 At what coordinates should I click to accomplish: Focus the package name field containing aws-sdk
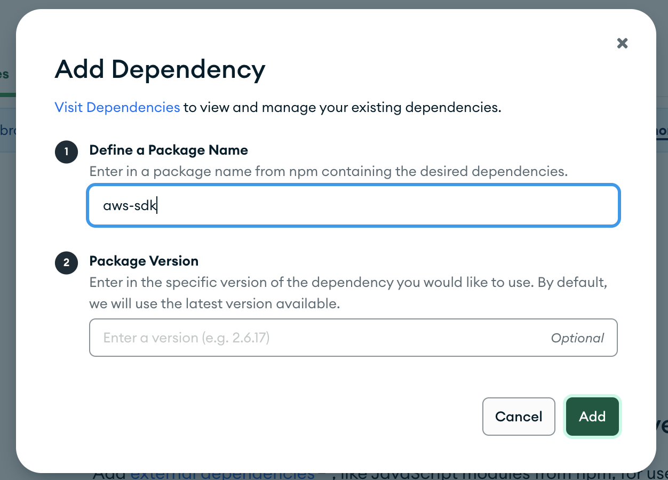click(353, 205)
